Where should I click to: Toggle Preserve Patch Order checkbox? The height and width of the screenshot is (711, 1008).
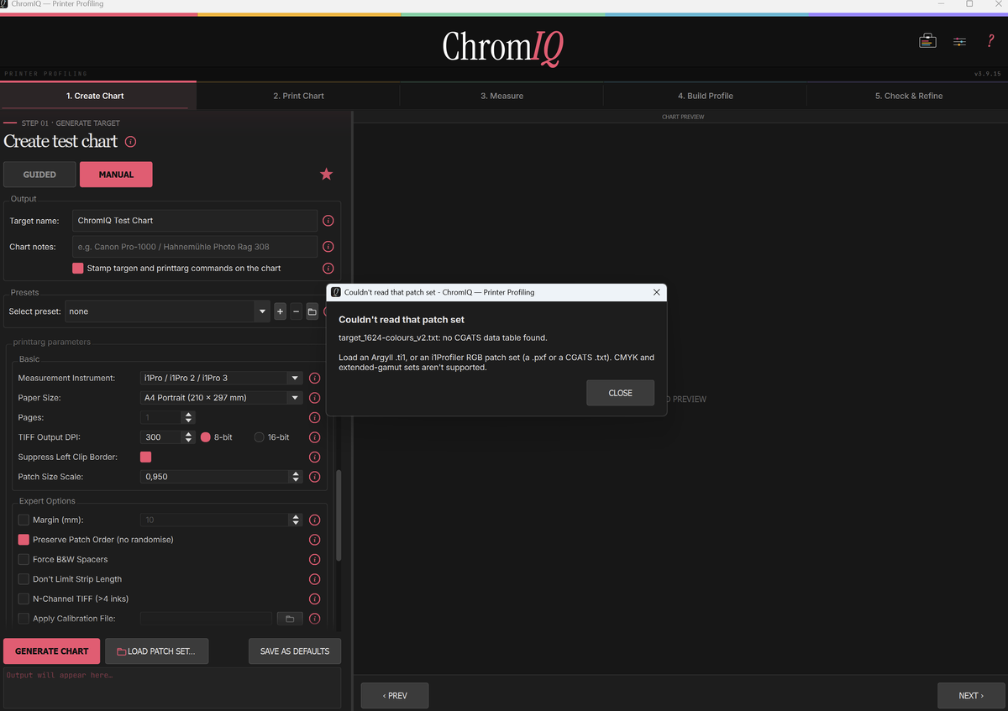pos(24,540)
